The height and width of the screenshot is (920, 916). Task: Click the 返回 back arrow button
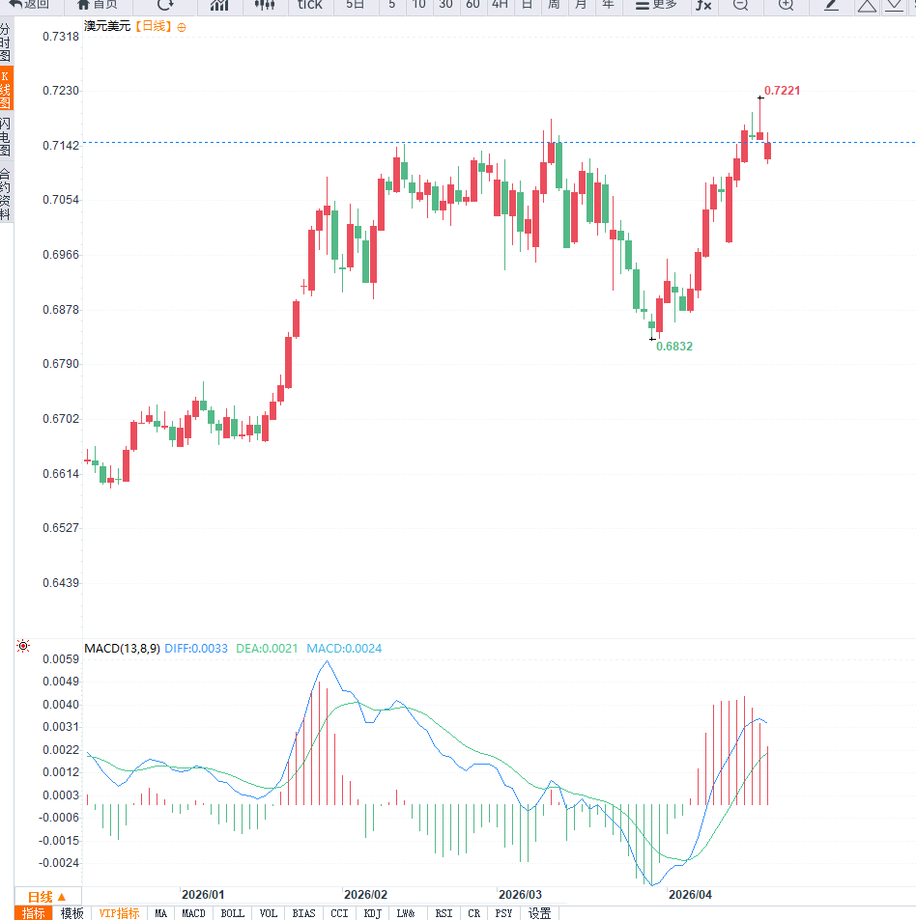28,5
